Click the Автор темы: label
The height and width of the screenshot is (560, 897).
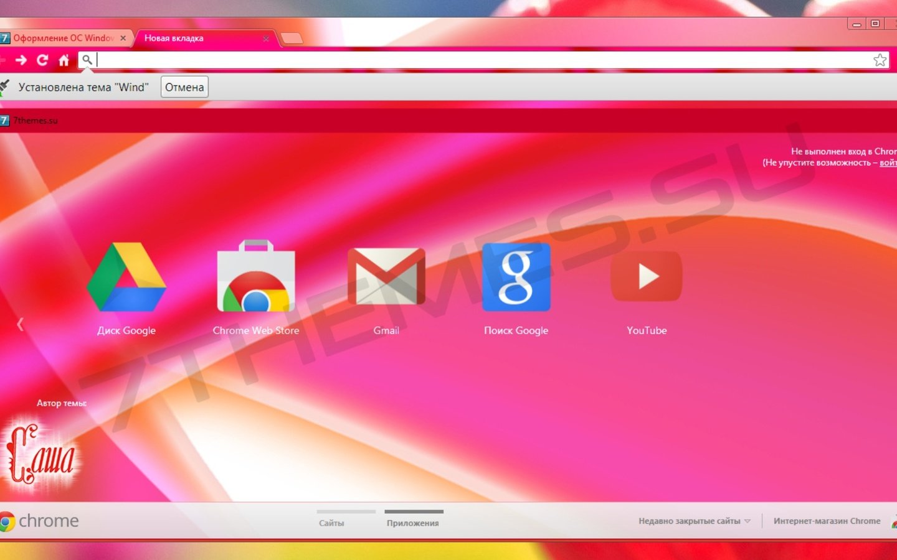pyautogui.click(x=62, y=403)
